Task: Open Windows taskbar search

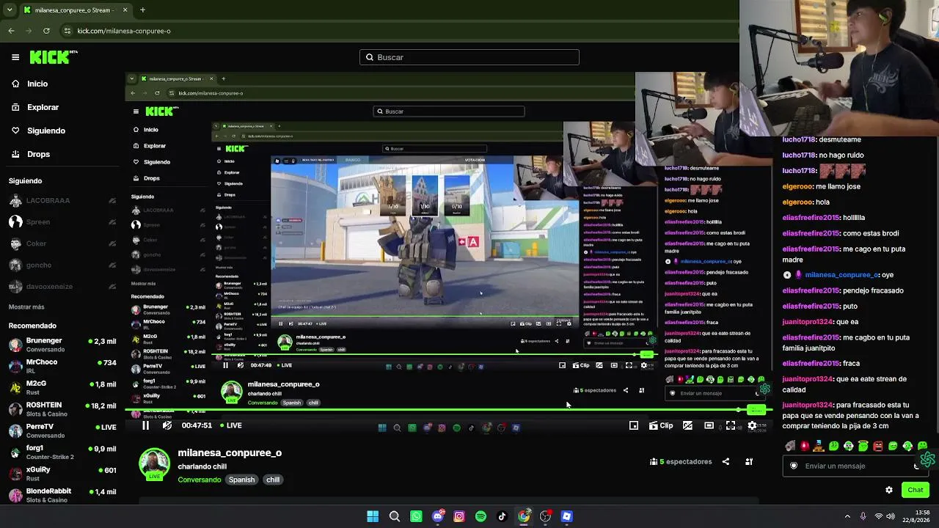Action: (x=395, y=516)
